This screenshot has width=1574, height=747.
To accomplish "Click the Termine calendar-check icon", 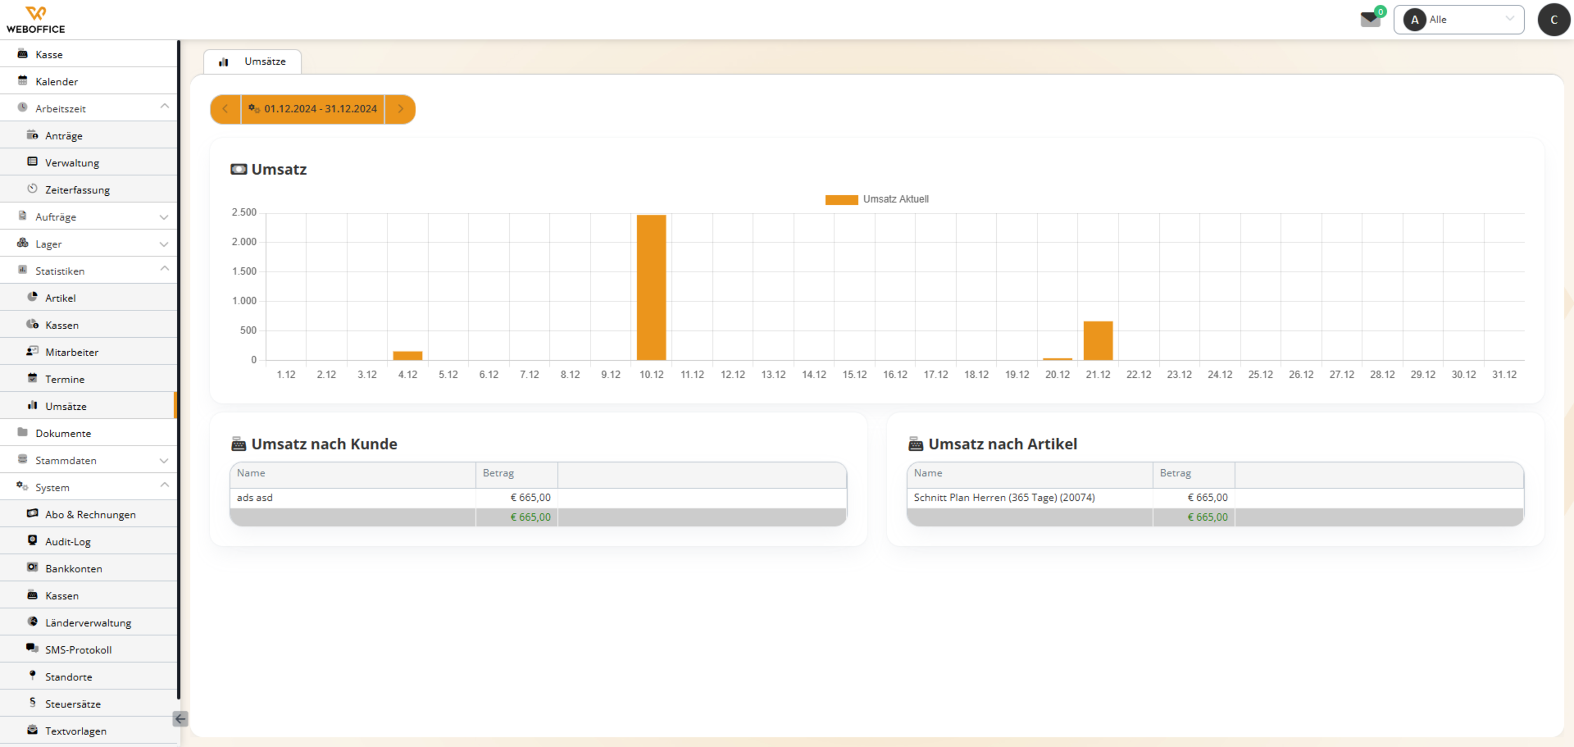I will (32, 378).
